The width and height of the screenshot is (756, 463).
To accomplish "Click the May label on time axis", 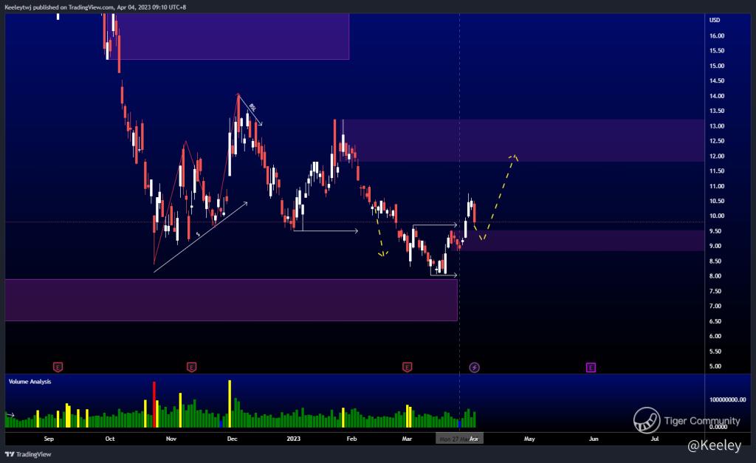I will 529,439.
